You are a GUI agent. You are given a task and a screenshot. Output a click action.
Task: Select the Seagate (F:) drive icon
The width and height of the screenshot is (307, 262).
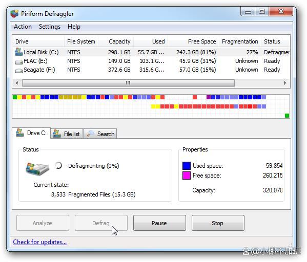pyautogui.click(x=19, y=71)
